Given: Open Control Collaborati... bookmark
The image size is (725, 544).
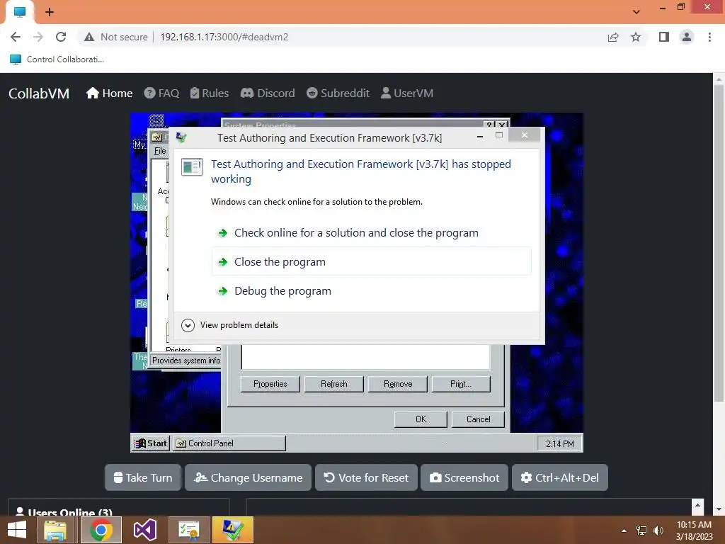Looking at the screenshot, I should pos(57,59).
